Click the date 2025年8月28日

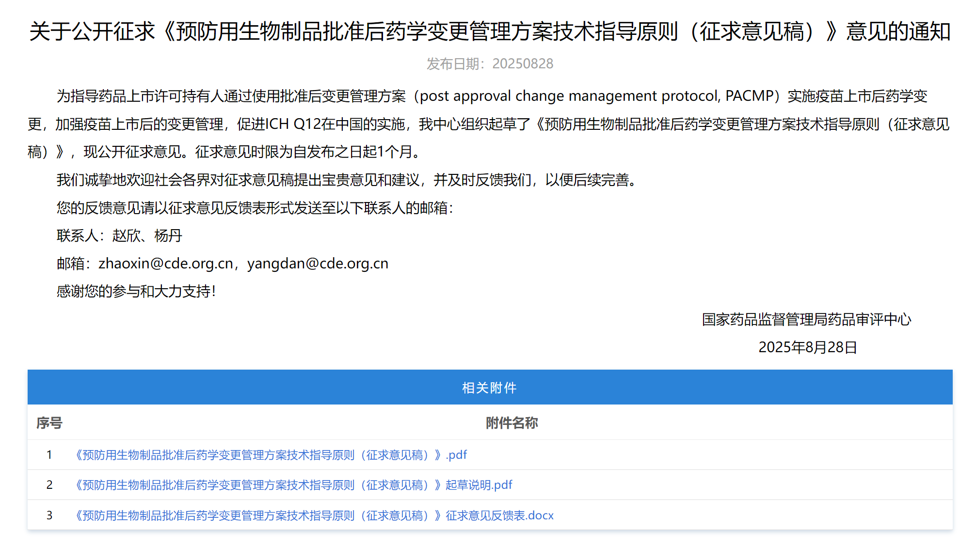click(x=807, y=347)
